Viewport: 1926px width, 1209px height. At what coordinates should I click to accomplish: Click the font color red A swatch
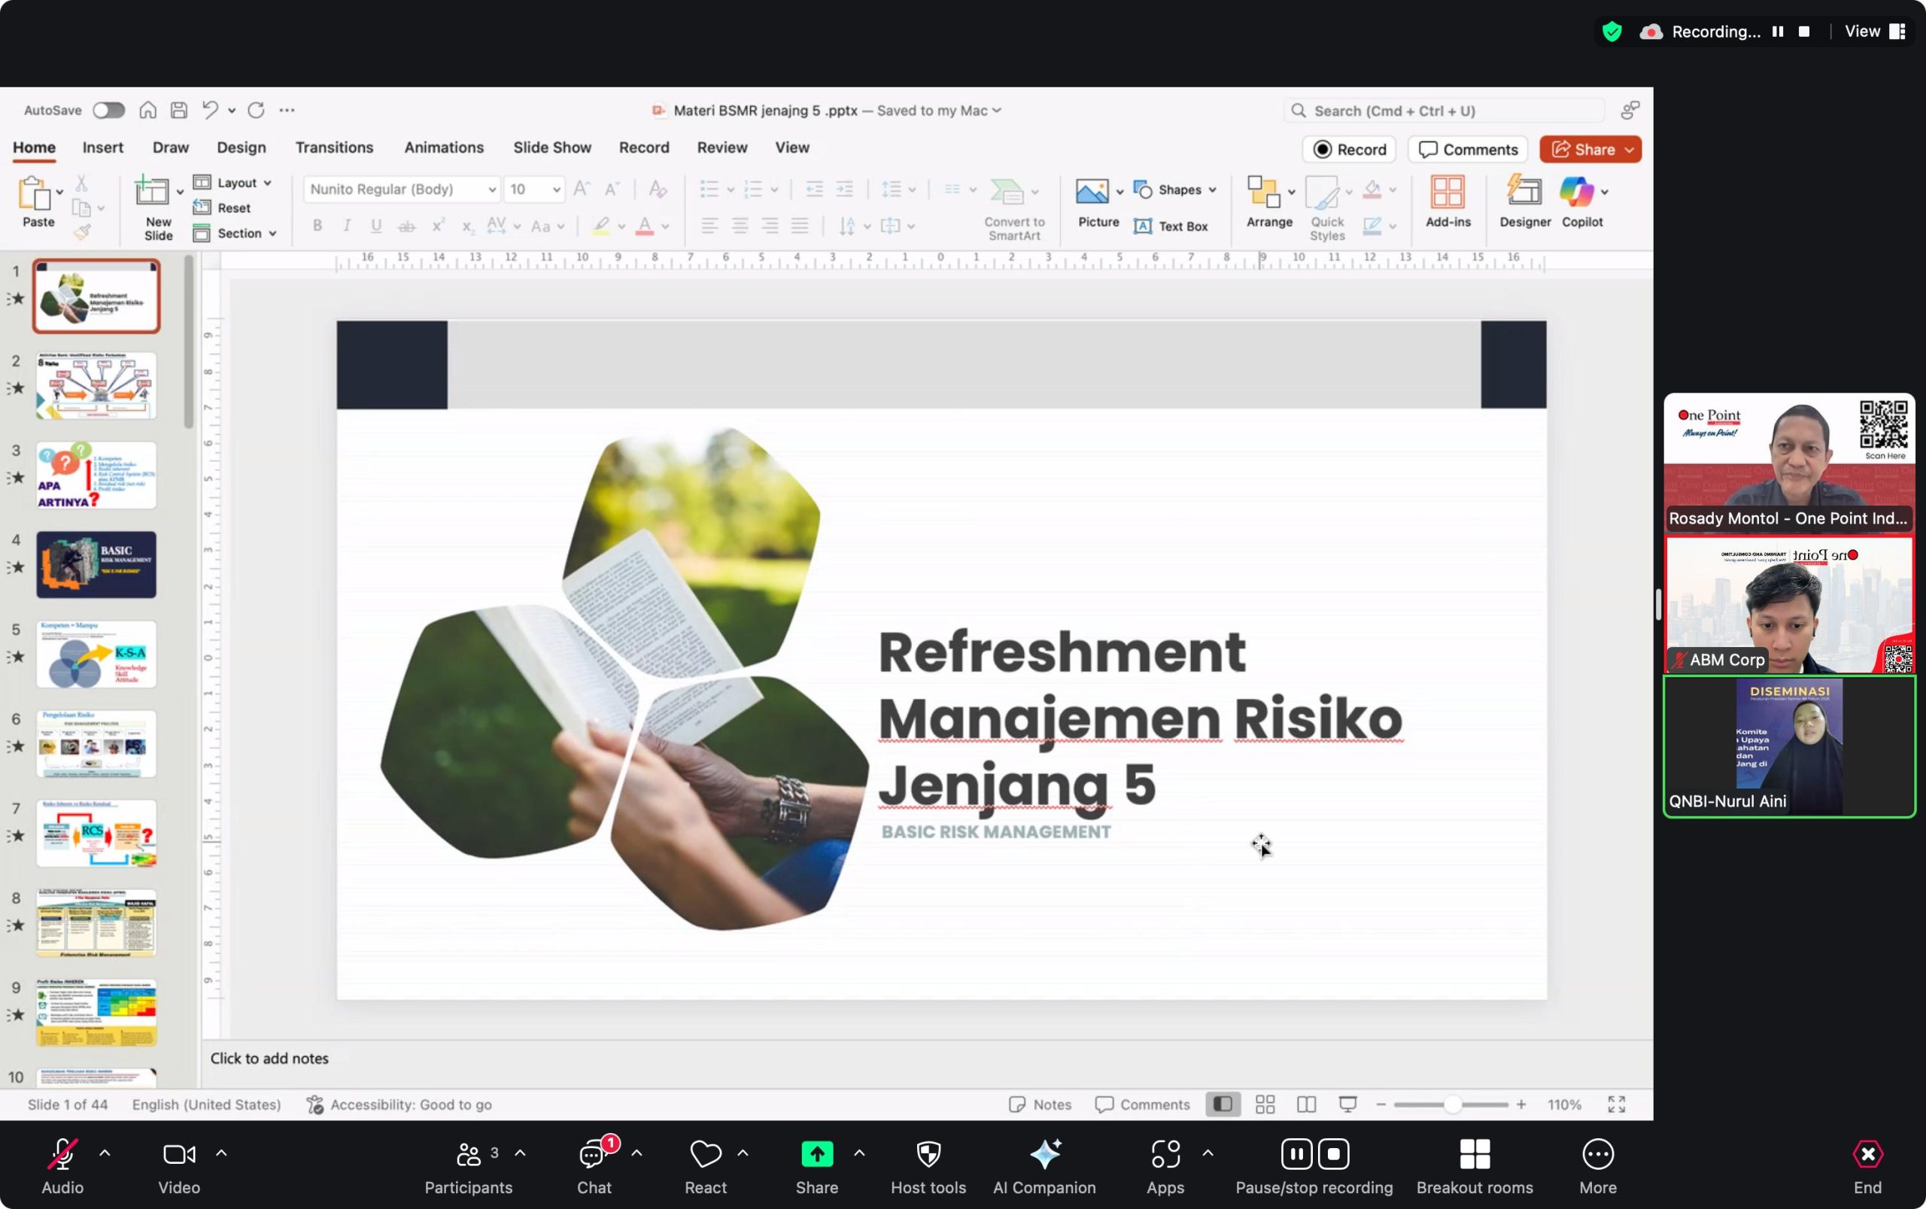click(645, 226)
